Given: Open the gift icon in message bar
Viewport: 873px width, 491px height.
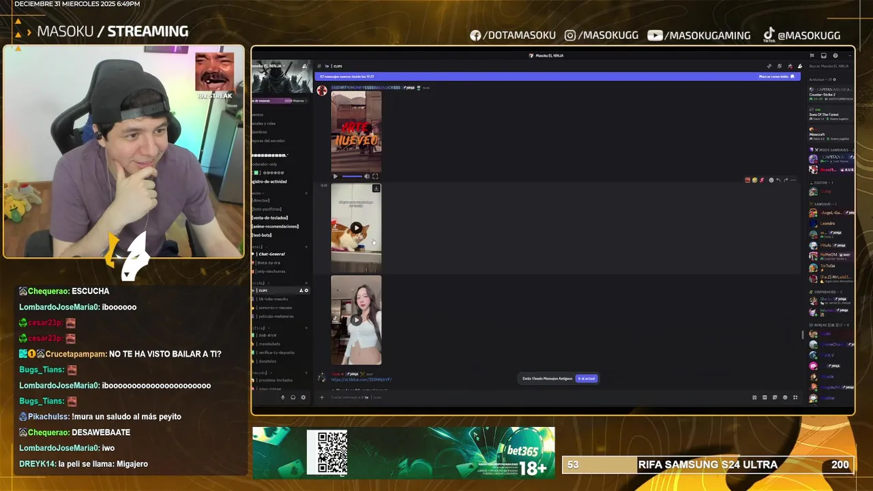Looking at the screenshot, I should tap(754, 398).
